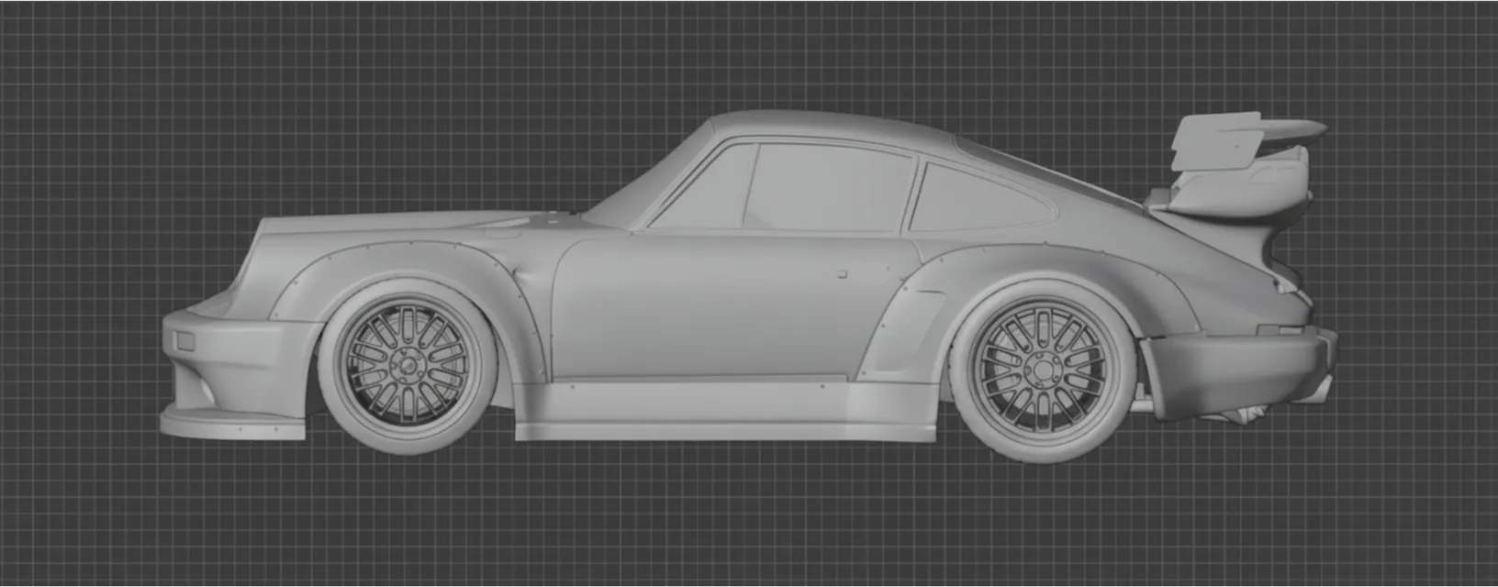Click the front splitter lip
Image resolution: width=1498 pixels, height=587 pixels.
(229, 424)
